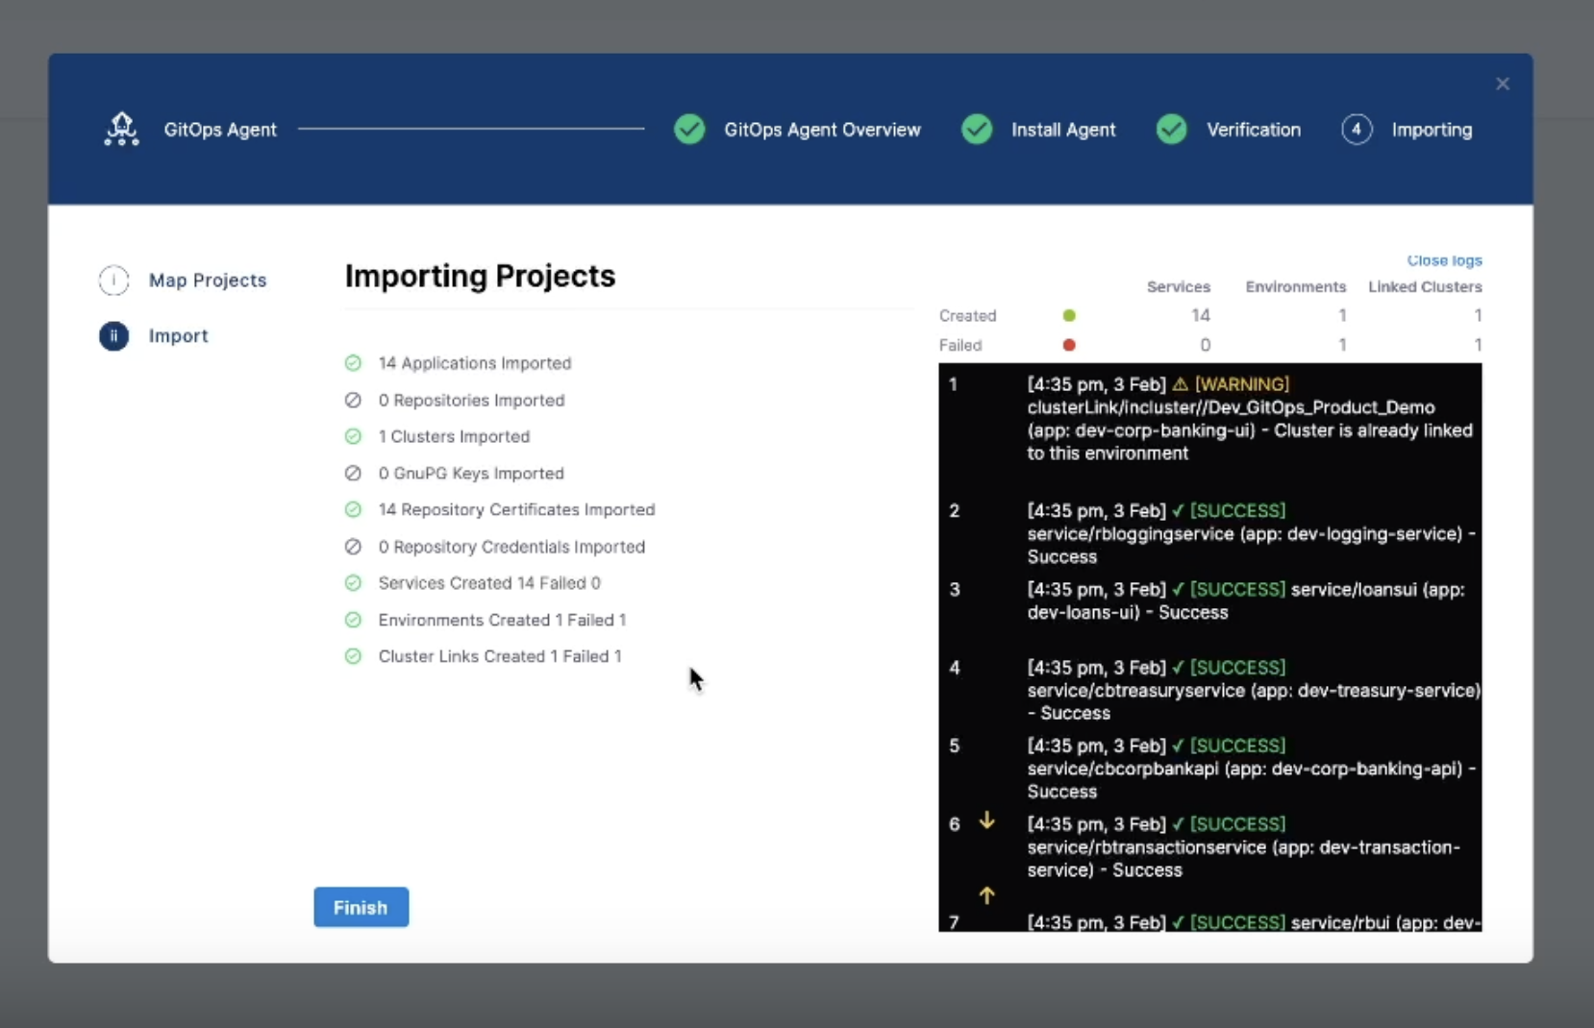Viewport: 1594px width, 1028px height.
Task: Click the 14 Applications Imported check icon
Action: coord(353,363)
